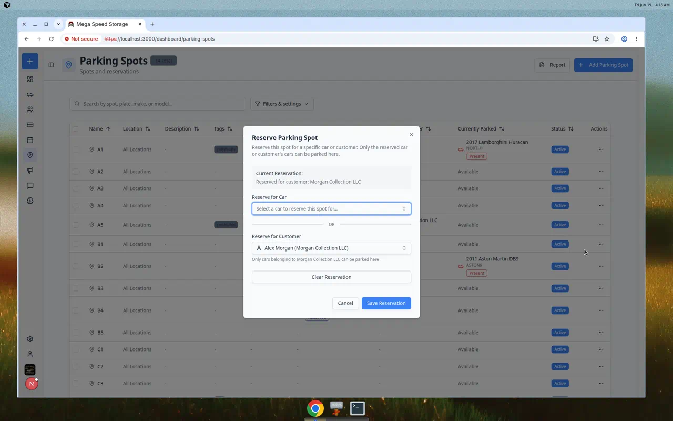Open the terminal from the taskbar

(x=358, y=408)
